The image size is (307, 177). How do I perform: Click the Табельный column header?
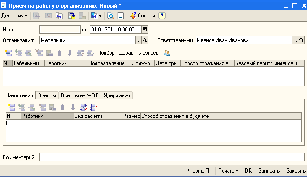29,63
